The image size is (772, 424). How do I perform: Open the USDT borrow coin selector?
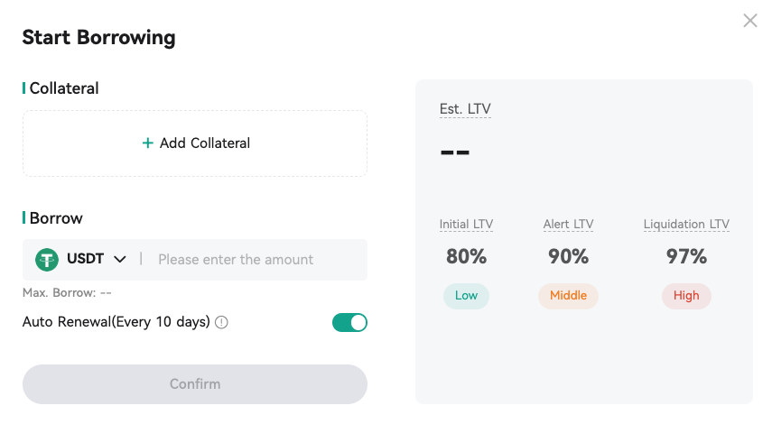(80, 259)
